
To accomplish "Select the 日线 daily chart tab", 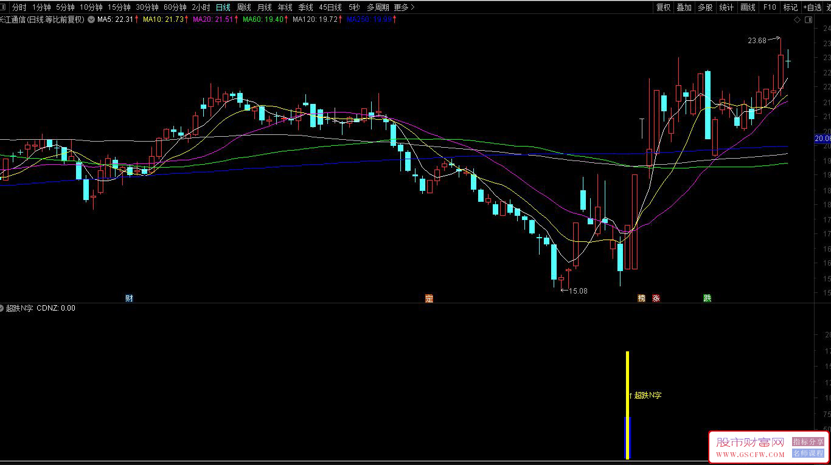I will 223,7.
